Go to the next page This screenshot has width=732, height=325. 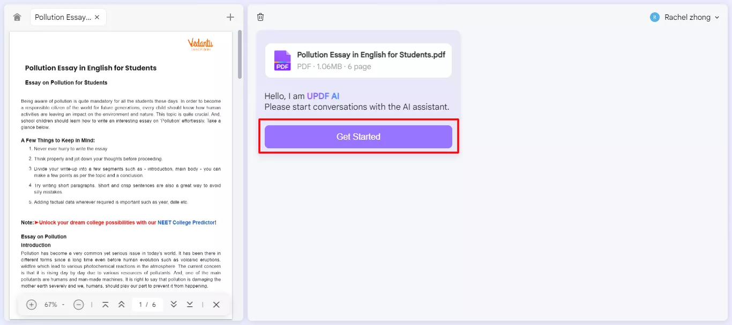(x=174, y=305)
